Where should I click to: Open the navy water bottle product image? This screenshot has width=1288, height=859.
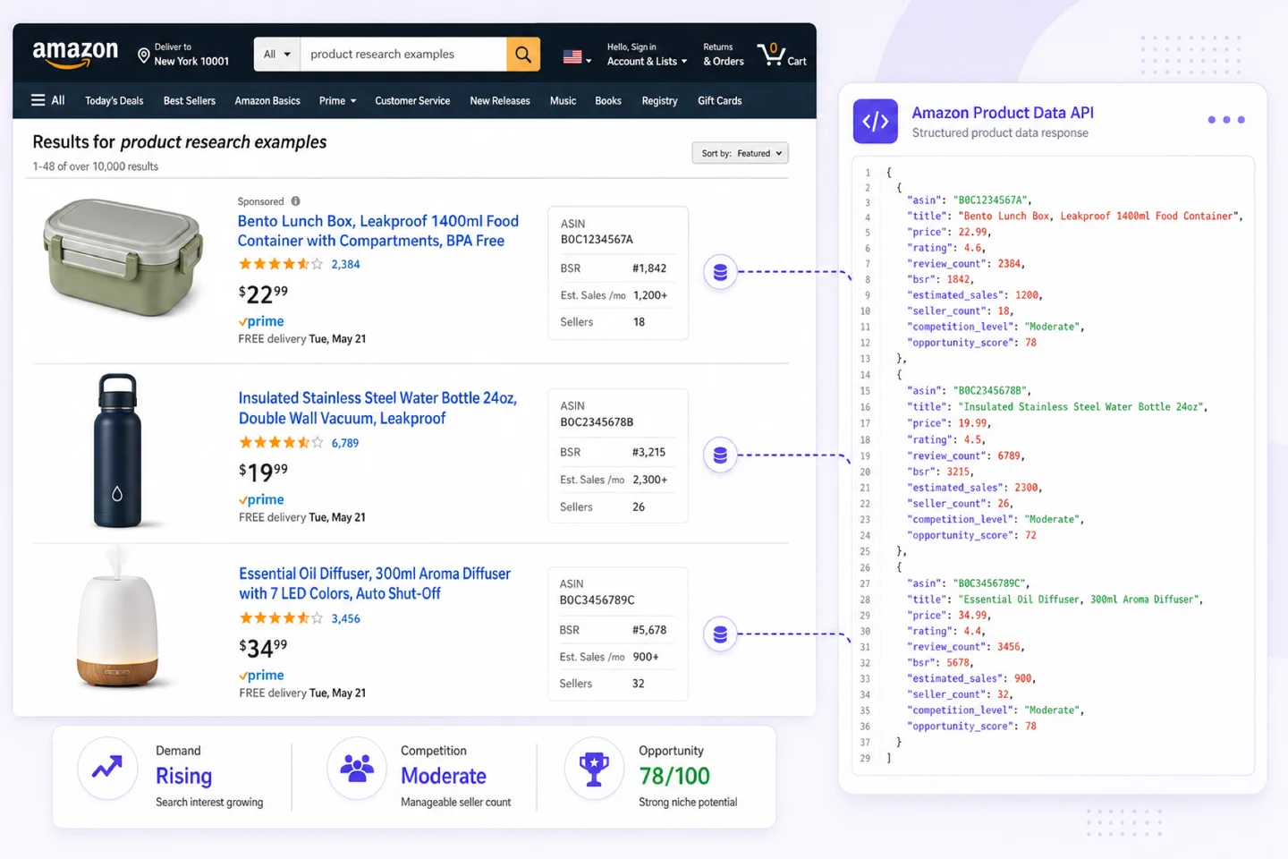tap(118, 450)
